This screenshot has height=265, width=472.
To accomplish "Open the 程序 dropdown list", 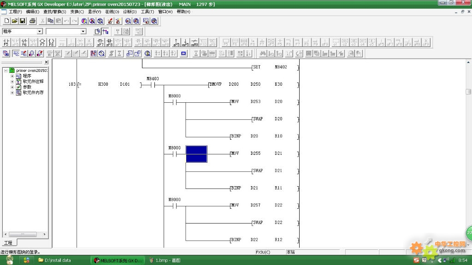I will (x=40, y=31).
